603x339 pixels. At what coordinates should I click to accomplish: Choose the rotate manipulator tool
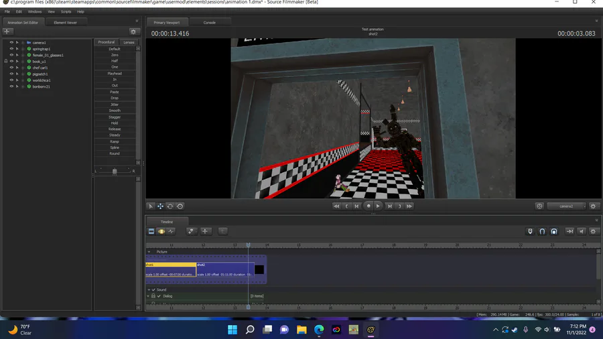click(x=170, y=206)
